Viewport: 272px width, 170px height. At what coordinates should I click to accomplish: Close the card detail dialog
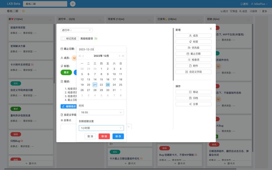point(211,29)
